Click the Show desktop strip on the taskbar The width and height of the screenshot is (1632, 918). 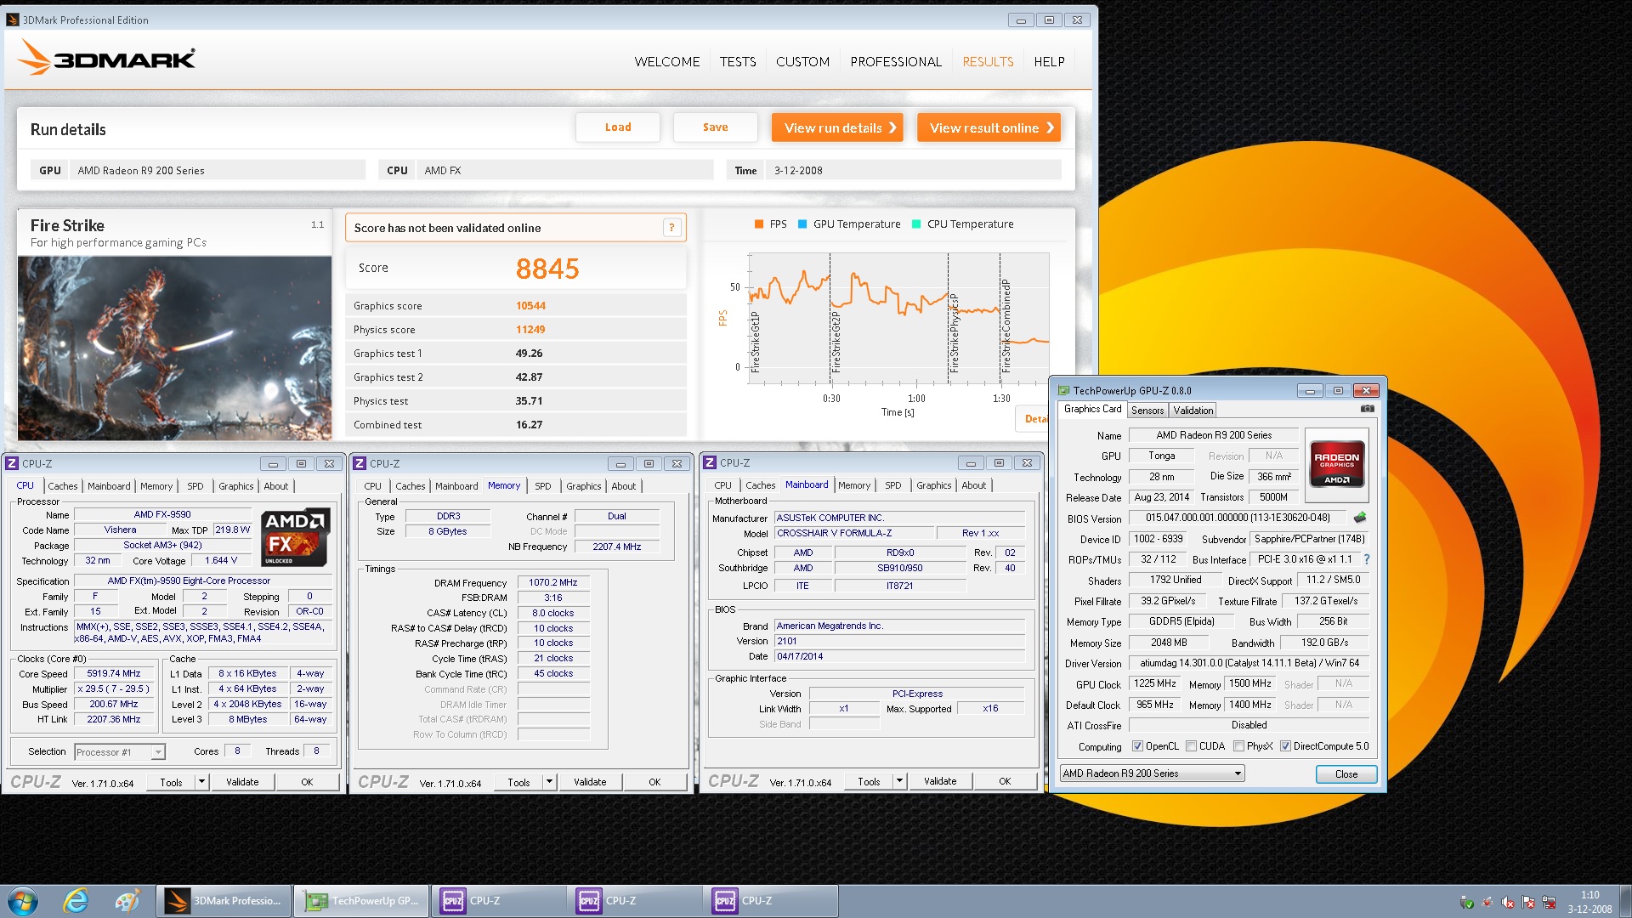point(1625,901)
